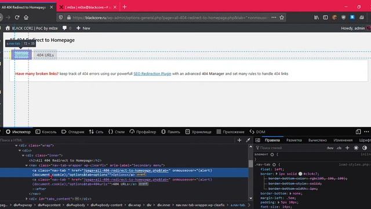Expand the padding property arrow
This screenshot has width=371, height=209.
point(279,203)
